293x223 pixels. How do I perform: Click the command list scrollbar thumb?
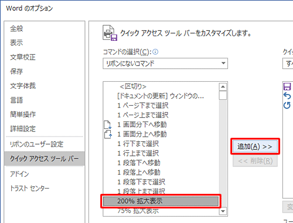click(x=223, y=95)
